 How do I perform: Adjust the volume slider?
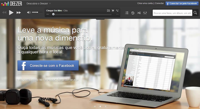tap(37, 12)
